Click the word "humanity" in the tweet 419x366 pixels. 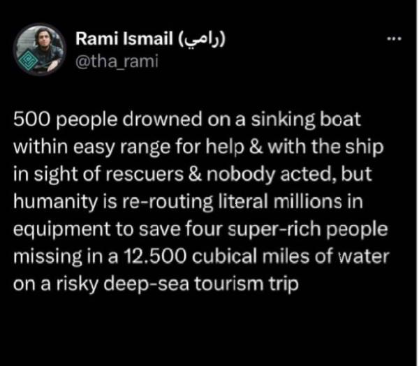55,203
